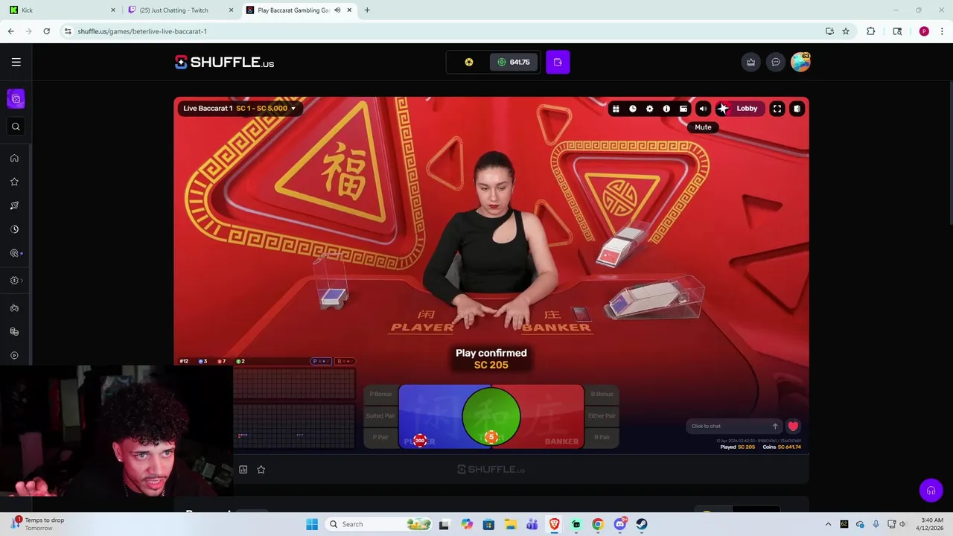Open the rocket icon in sidebar
This screenshot has width=953, height=536.
(x=14, y=205)
